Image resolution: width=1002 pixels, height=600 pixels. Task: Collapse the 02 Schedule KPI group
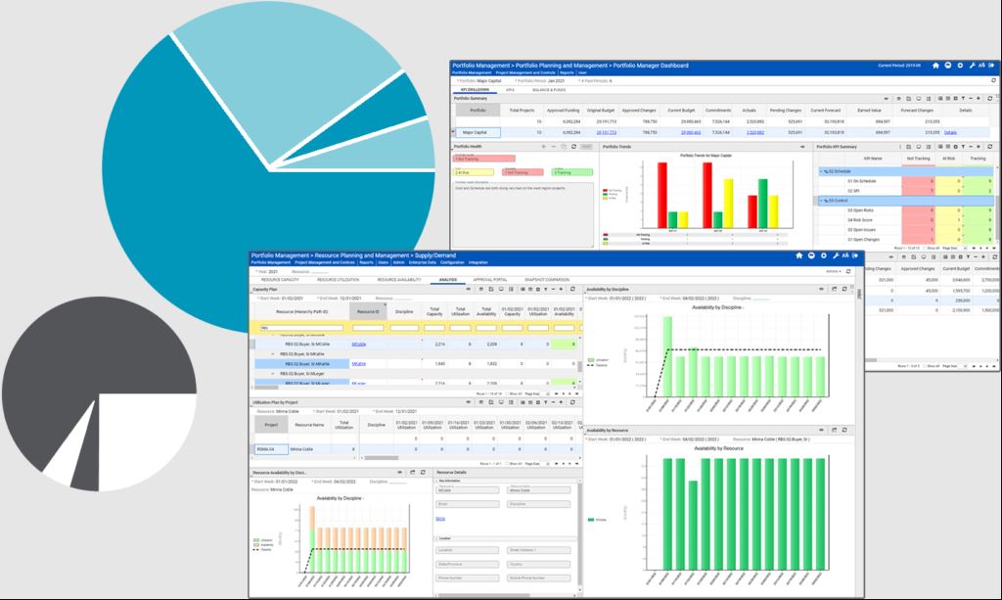(820, 170)
